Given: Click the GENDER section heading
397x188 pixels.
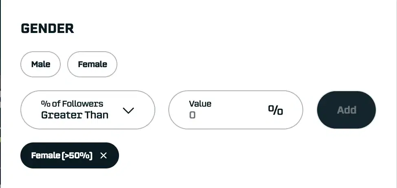Looking at the screenshot, I should 47,28.
